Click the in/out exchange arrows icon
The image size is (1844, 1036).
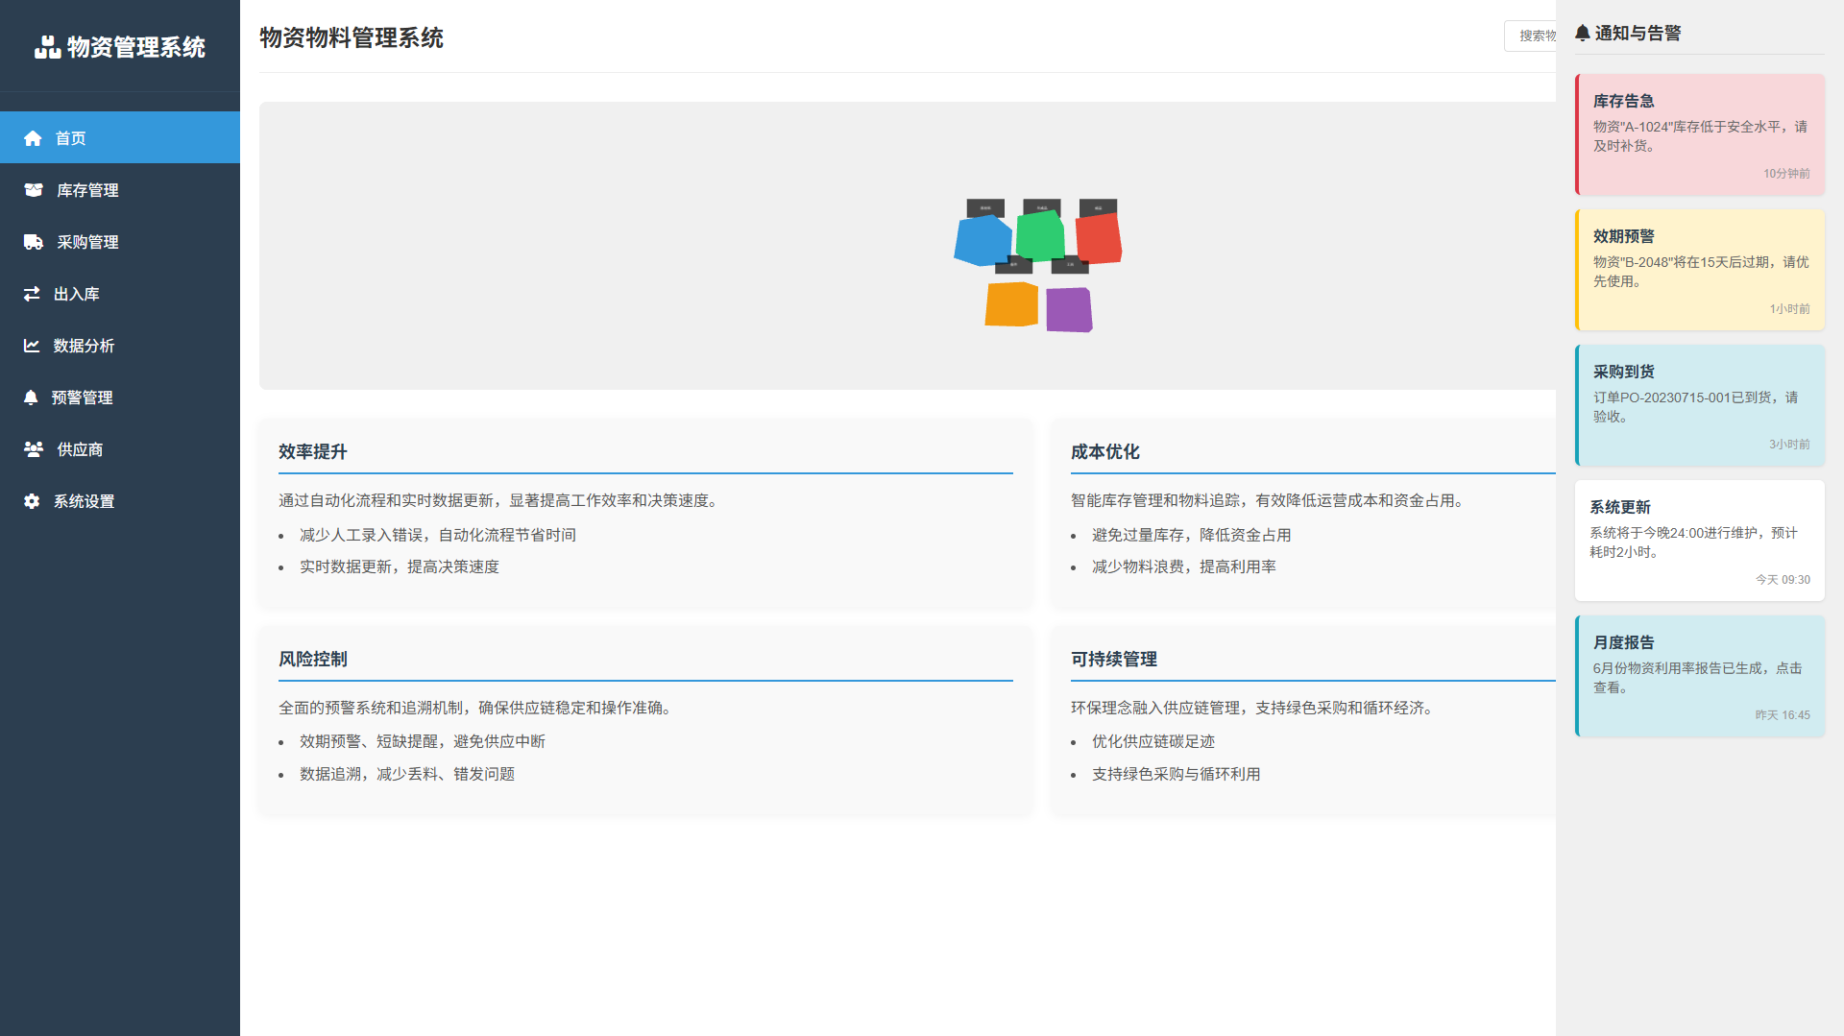[32, 294]
